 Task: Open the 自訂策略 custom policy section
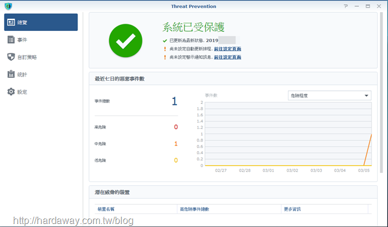click(x=41, y=57)
